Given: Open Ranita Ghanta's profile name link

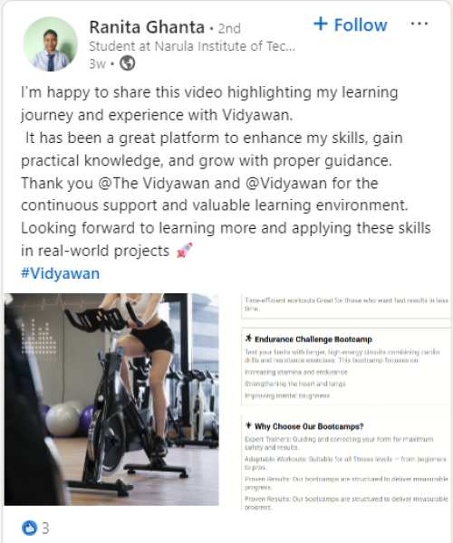Looking at the screenshot, I should coord(147,27).
